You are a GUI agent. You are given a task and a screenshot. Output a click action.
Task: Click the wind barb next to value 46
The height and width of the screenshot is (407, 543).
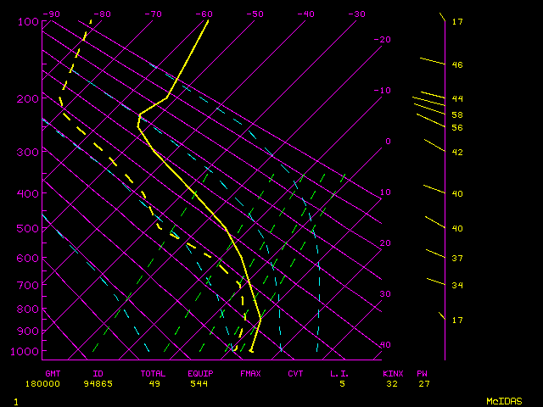[x=432, y=61]
